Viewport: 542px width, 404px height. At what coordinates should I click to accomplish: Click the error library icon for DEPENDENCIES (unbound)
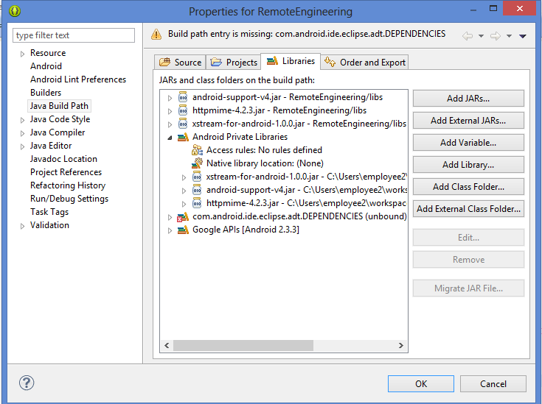point(183,216)
